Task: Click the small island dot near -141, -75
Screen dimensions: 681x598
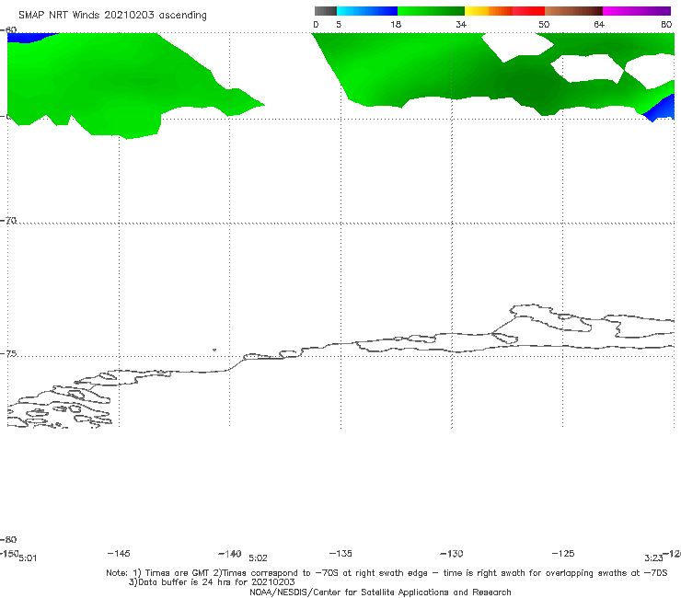Action: pos(214,350)
